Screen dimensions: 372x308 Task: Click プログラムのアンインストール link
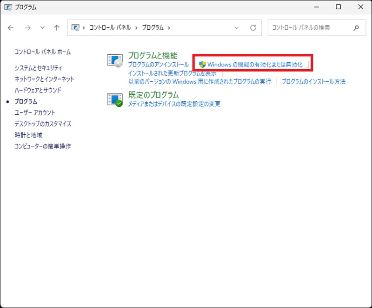[x=159, y=65]
